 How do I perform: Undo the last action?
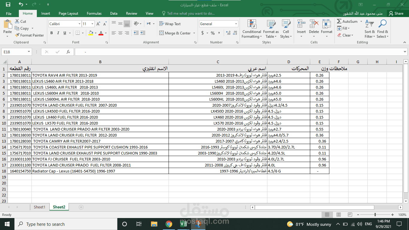tap(21, 4)
